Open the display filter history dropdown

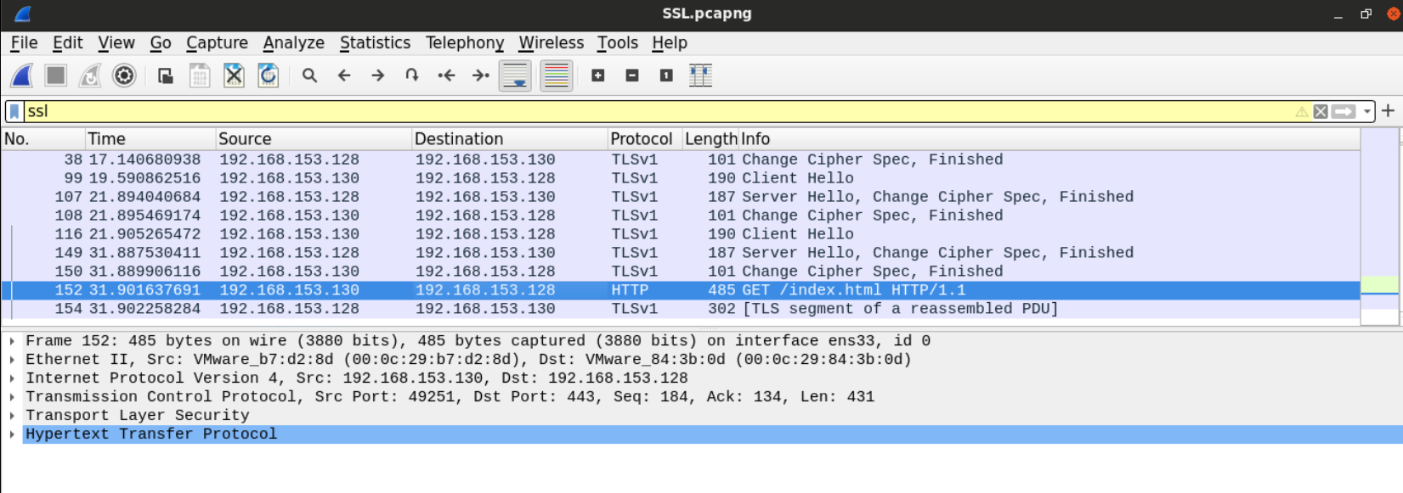coord(1366,111)
